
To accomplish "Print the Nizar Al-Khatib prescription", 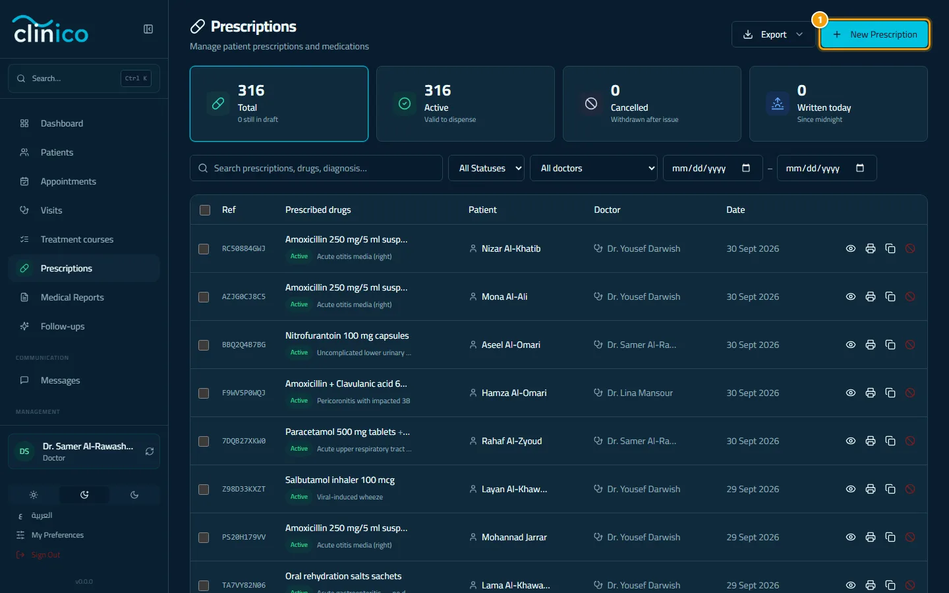I will click(871, 248).
